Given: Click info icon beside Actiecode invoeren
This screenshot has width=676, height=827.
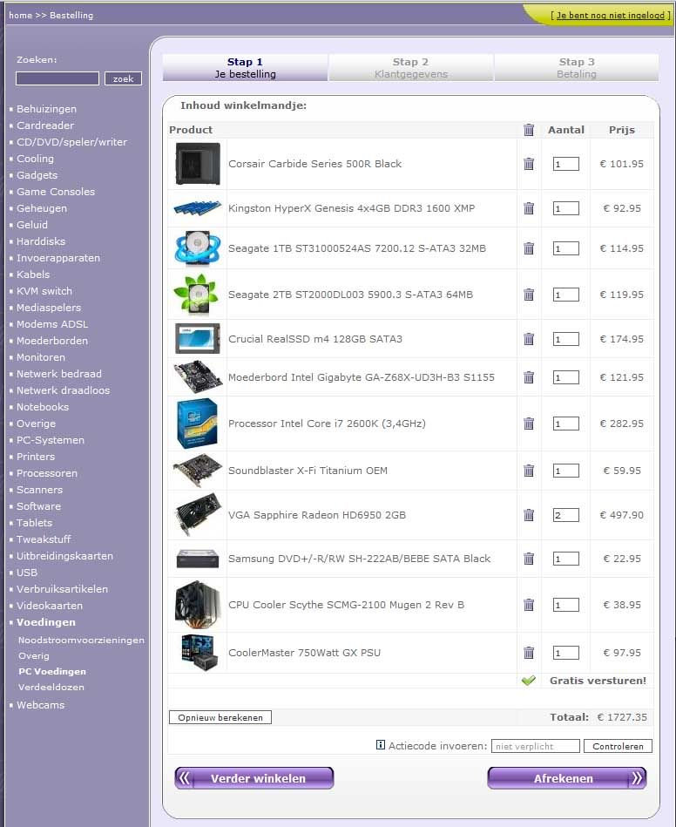Looking at the screenshot, I should click(x=380, y=745).
